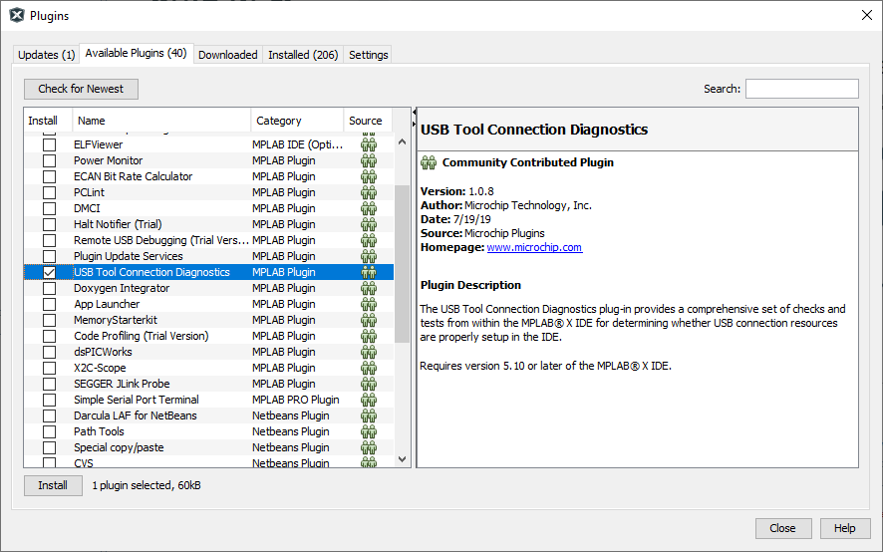Click the source icon for Darcula LAF row

pyautogui.click(x=369, y=415)
